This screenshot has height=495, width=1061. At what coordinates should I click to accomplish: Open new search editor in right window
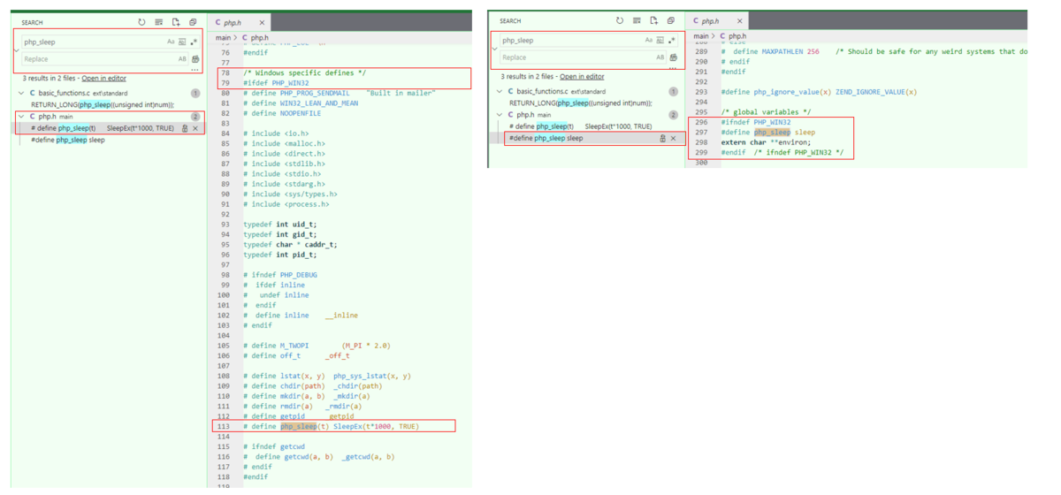653,20
